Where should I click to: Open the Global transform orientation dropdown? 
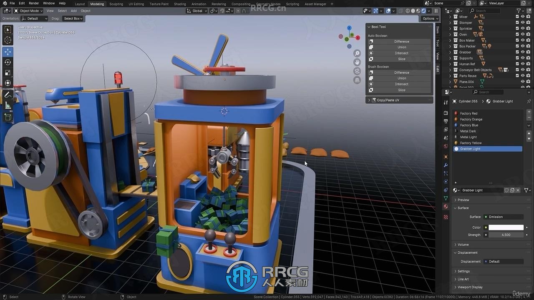197,11
